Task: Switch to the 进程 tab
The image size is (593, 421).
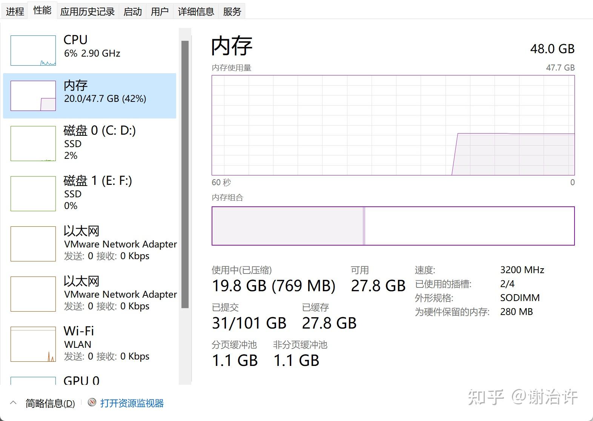Action: coord(14,11)
